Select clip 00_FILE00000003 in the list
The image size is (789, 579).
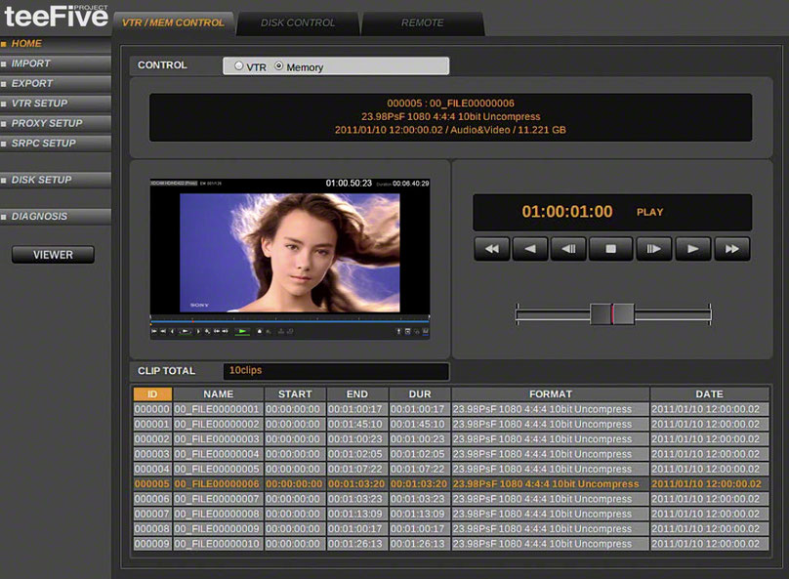point(218,439)
